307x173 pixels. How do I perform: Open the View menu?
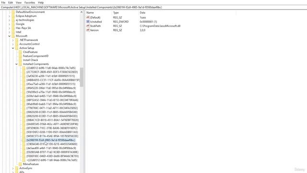19,2
